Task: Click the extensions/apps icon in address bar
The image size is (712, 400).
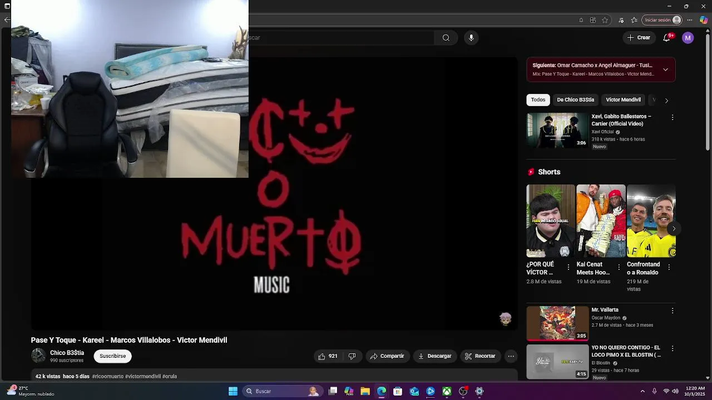Action: point(594,20)
